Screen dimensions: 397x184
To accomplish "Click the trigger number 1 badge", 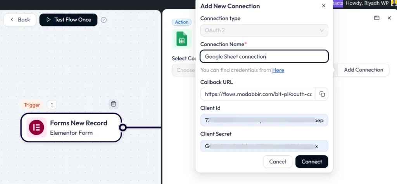I will 52,105.
